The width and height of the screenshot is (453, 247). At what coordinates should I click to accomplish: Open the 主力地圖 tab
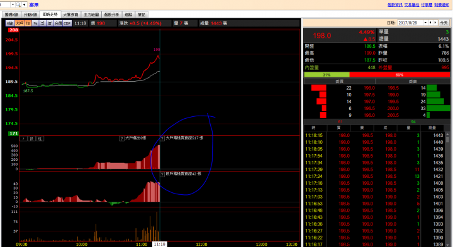pos(91,14)
